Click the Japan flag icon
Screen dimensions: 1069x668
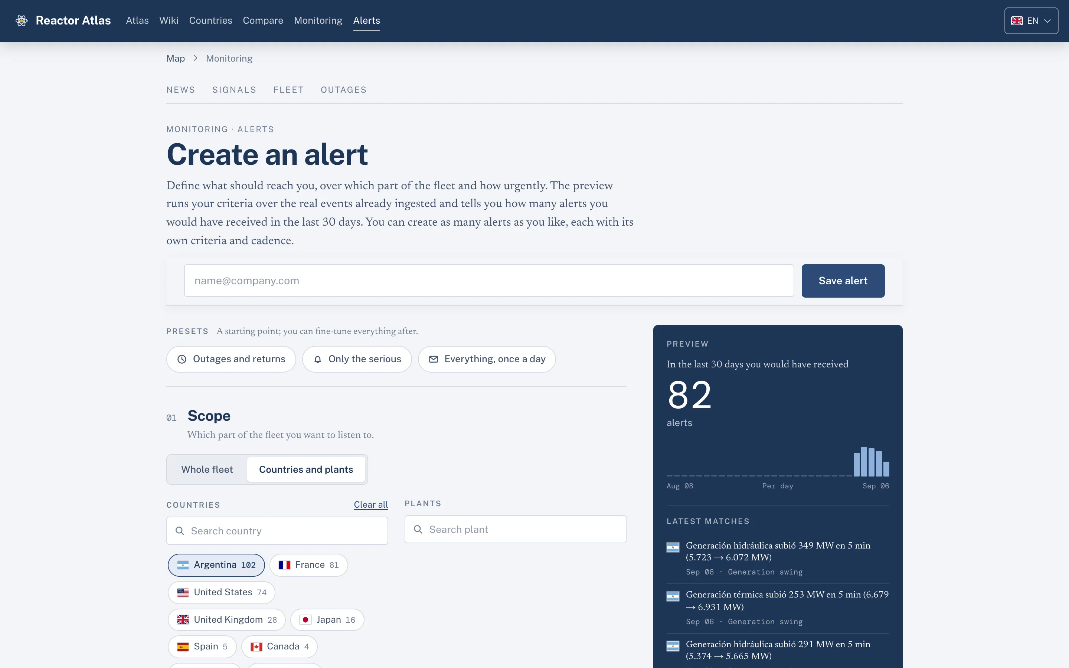point(305,620)
